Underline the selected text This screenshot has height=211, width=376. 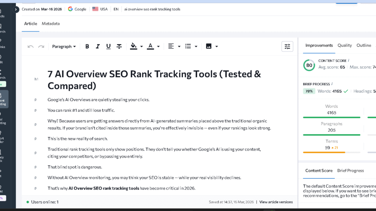(108, 46)
